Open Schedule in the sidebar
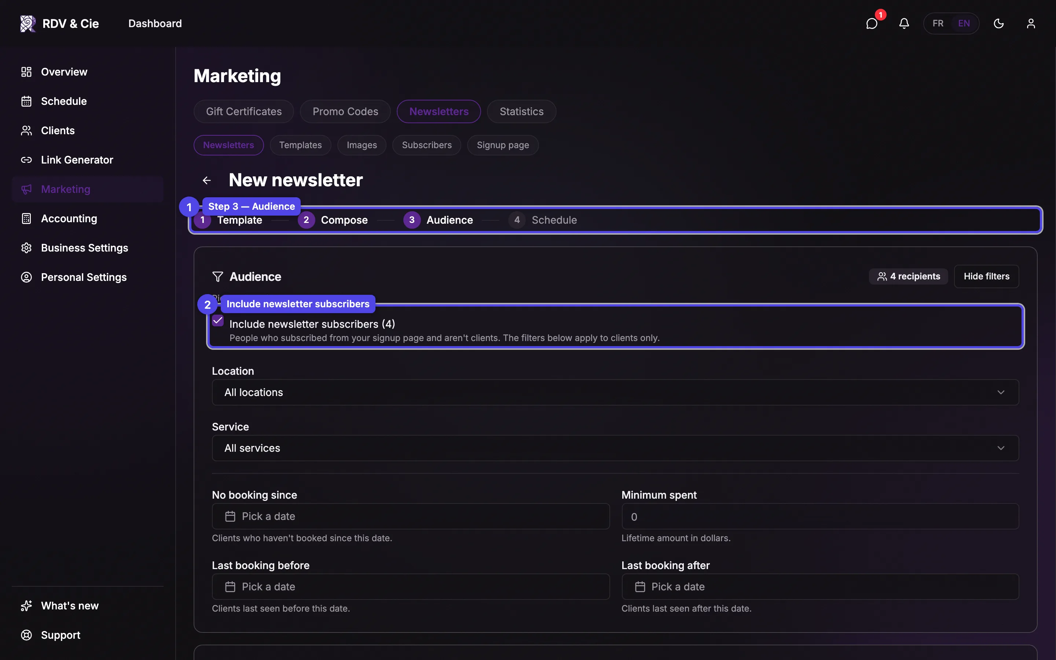The height and width of the screenshot is (660, 1056). click(87, 101)
